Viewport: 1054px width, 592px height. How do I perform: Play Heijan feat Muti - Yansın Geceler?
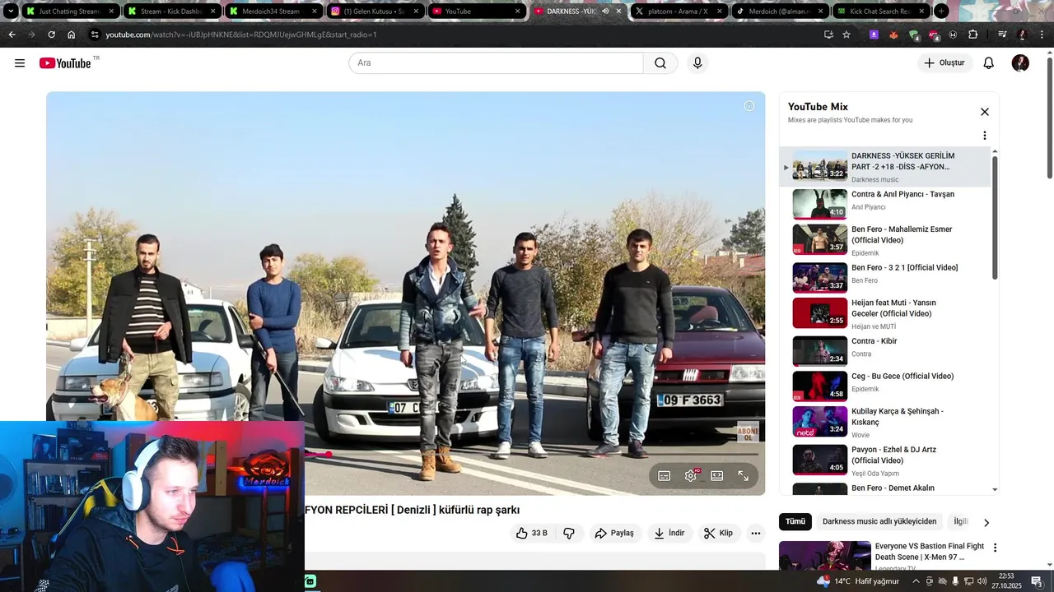(885, 313)
